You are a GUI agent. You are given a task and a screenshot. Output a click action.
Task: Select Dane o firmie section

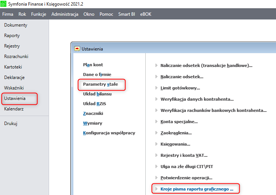point(97,74)
